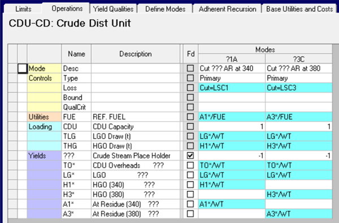
Task: Select the A3*/FUE cell
Action: point(299,117)
